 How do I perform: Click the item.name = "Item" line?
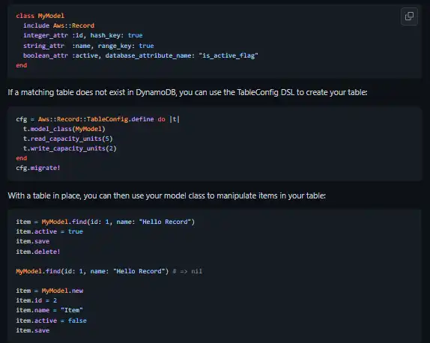click(x=49, y=310)
